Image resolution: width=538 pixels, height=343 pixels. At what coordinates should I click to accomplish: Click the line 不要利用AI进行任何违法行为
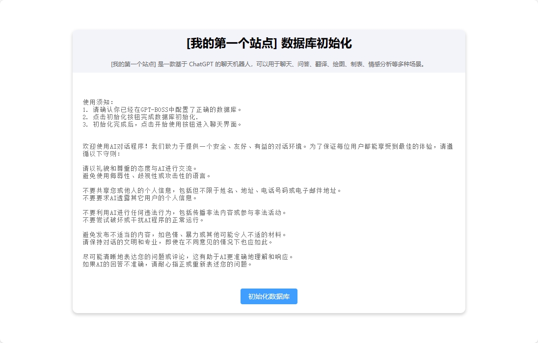(x=185, y=212)
